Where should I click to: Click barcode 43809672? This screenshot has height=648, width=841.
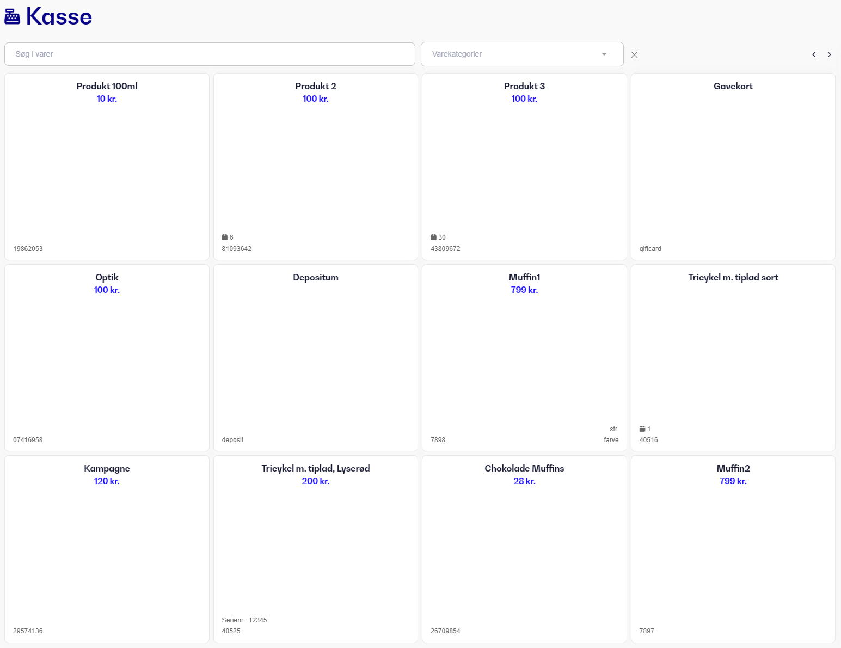[445, 249]
